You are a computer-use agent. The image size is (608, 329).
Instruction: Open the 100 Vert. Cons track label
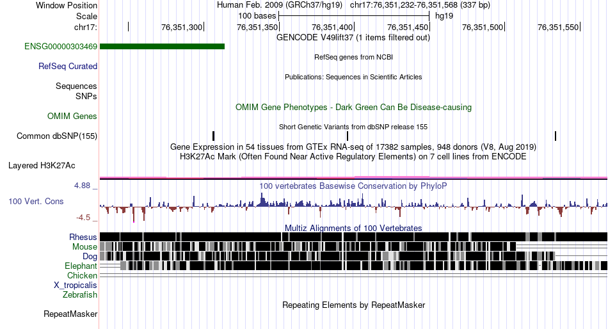coord(36,202)
